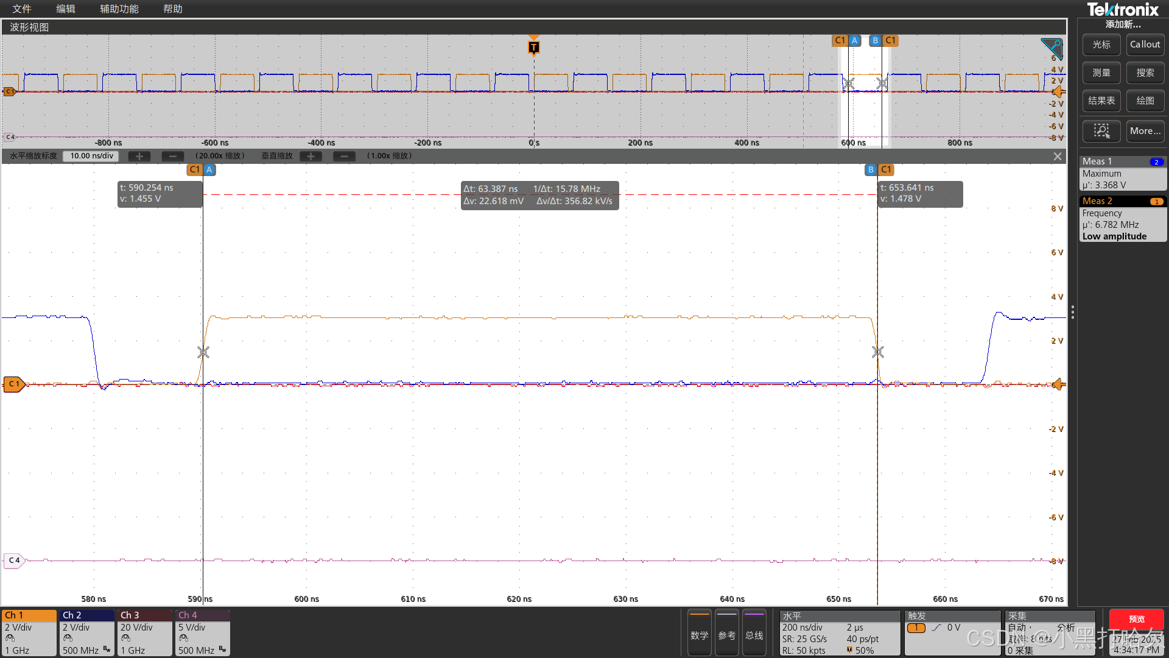Click the horizontal zoom scale 10.00 ns/div field
Screen dimensions: 1169x658
tap(91, 156)
